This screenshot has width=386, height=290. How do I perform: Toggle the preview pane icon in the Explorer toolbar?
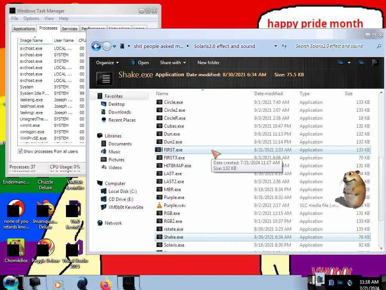click(x=361, y=63)
